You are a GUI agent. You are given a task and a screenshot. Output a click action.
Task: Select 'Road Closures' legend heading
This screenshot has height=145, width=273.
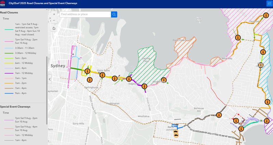(x=9, y=13)
